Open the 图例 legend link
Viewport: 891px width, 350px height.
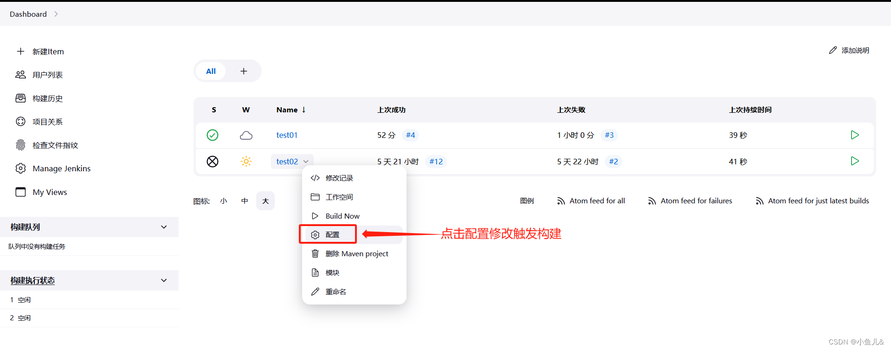pyautogui.click(x=527, y=201)
